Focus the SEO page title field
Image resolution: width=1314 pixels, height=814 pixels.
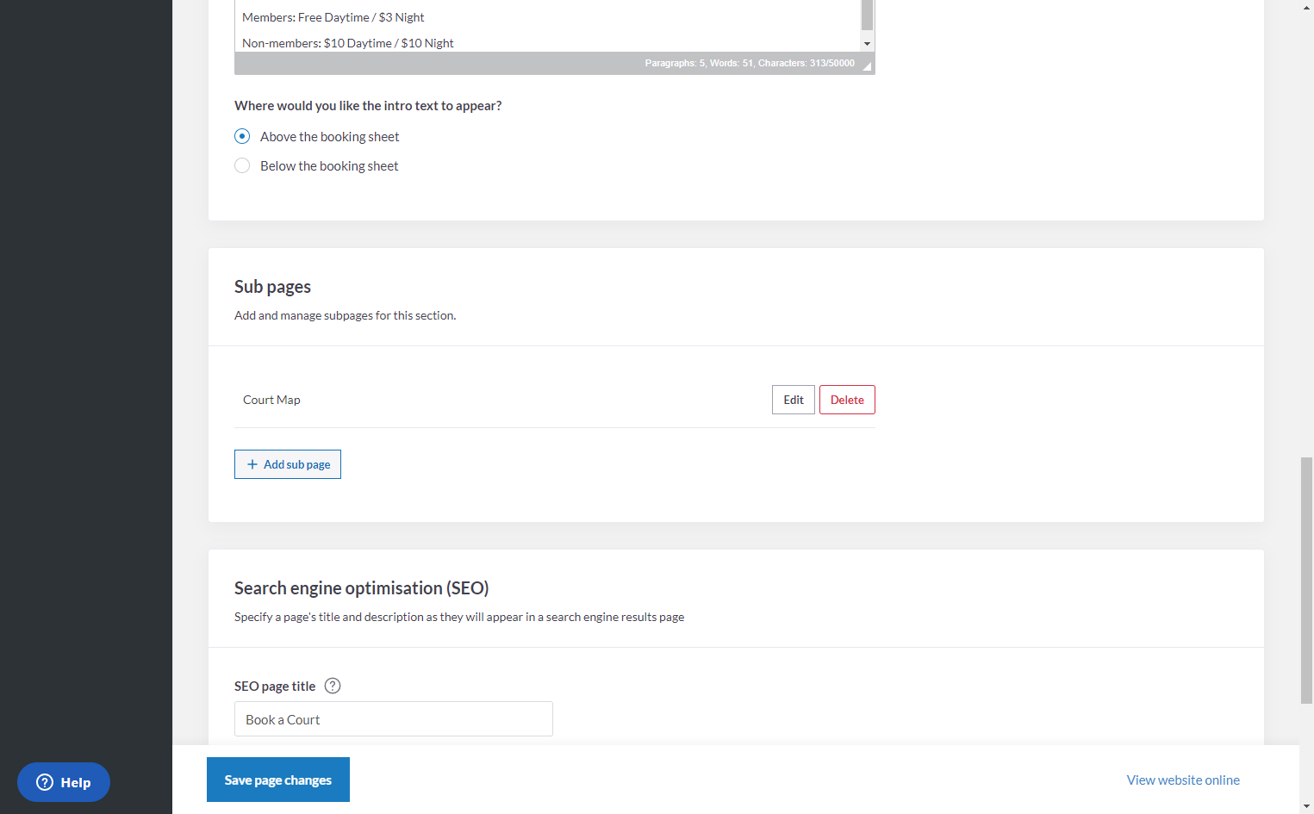point(394,719)
